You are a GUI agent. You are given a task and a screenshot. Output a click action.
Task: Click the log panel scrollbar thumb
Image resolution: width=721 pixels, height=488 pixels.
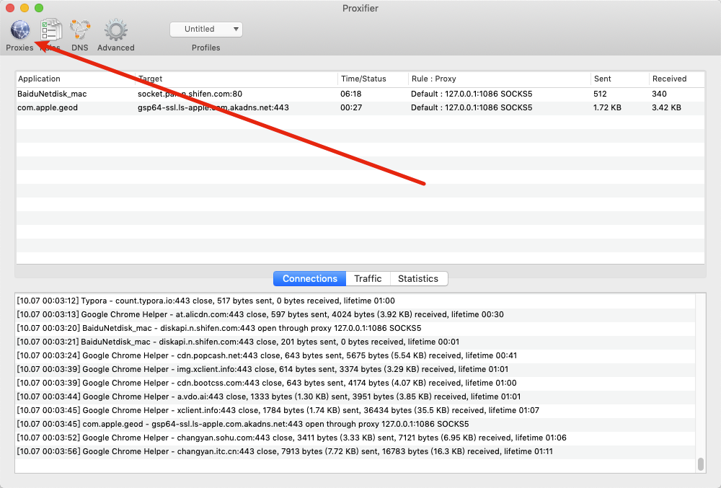pyautogui.click(x=700, y=464)
